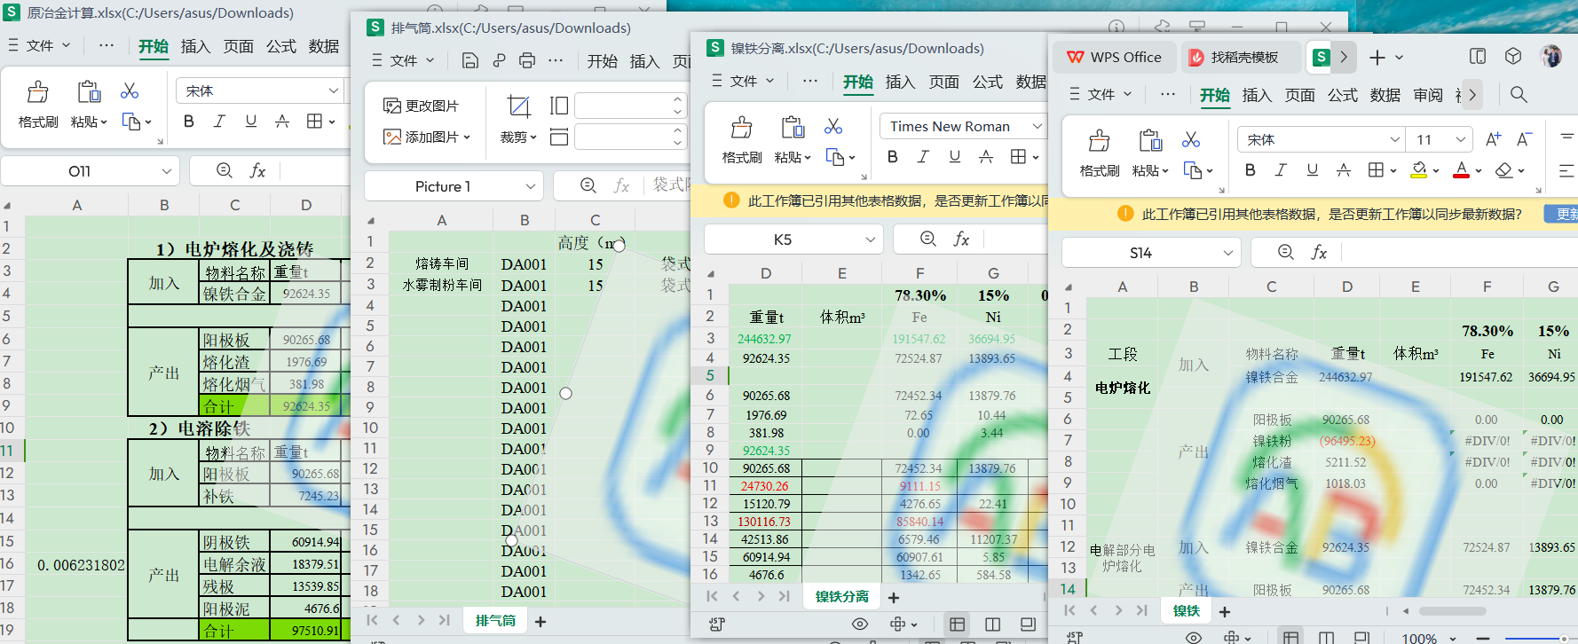Viewport: 1578px width, 644px height.
Task: Click the print icon in 排气筒.xlsx window
Action: [x=527, y=60]
